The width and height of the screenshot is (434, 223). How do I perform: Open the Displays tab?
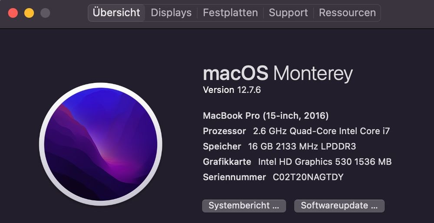(171, 13)
